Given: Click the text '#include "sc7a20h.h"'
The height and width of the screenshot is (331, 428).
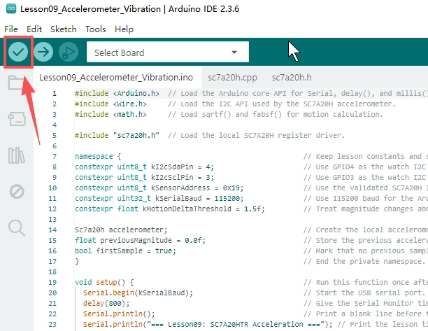Looking at the screenshot, I should [117, 136].
